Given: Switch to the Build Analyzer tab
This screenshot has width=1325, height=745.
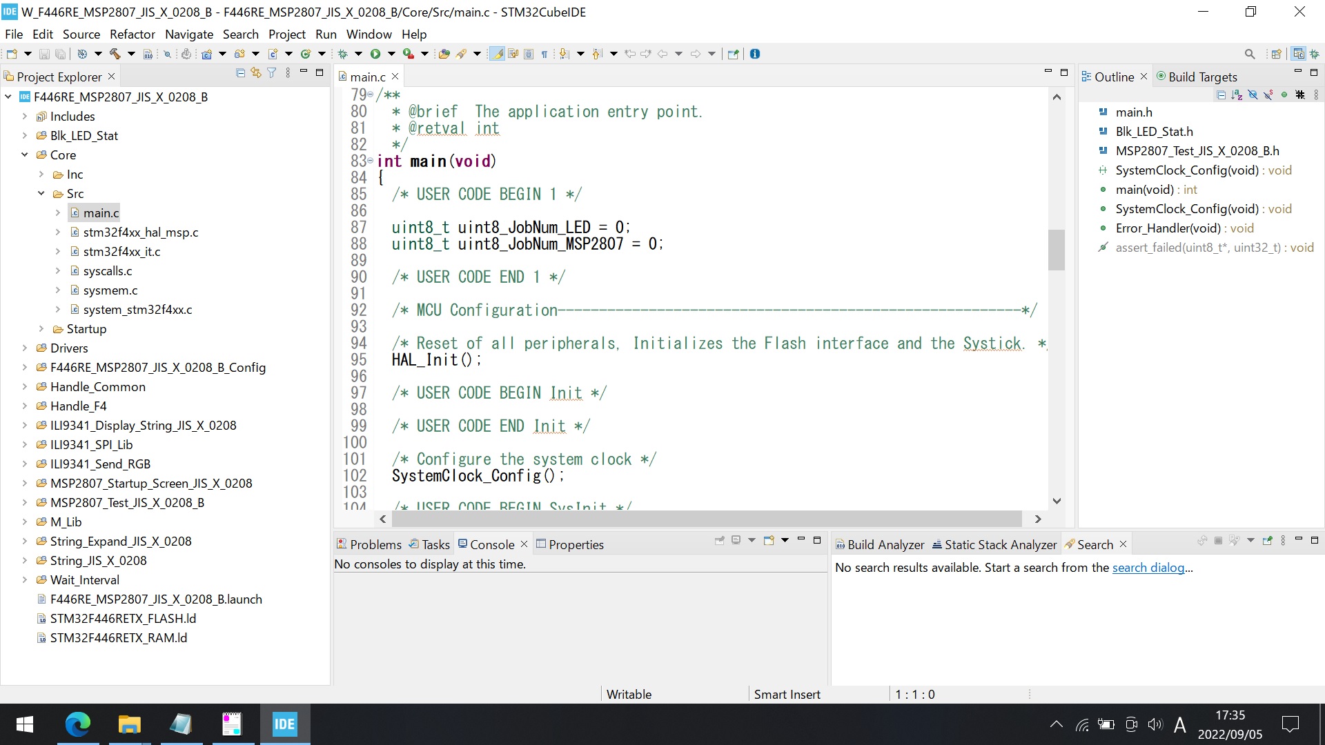Looking at the screenshot, I should (x=880, y=544).
